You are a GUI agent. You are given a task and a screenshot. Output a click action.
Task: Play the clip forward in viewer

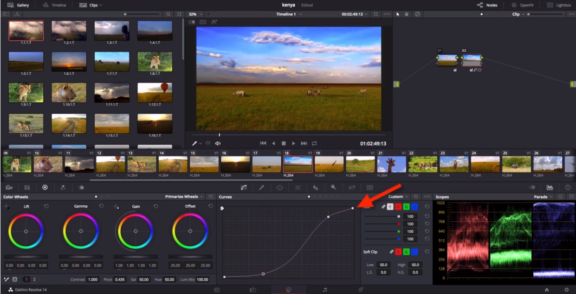294,144
